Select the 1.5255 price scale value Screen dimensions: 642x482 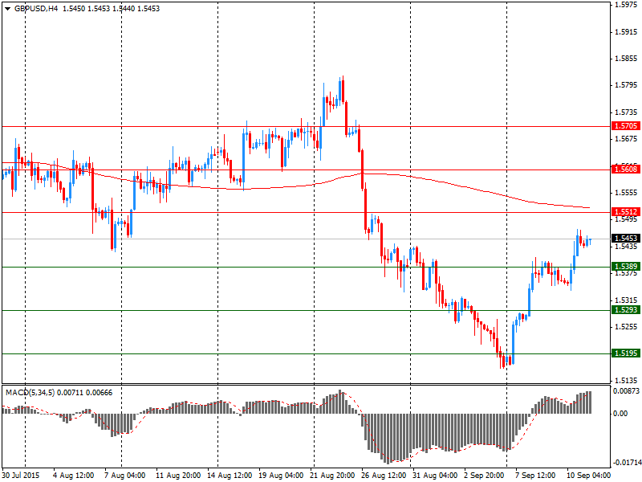626,327
